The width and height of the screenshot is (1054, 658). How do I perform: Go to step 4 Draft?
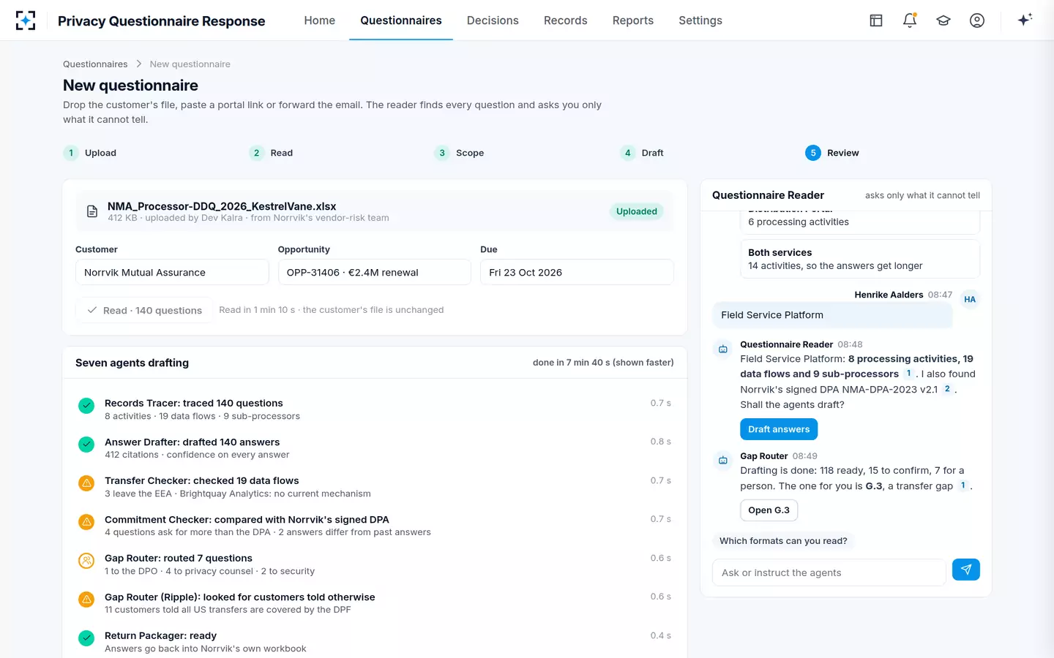tap(642, 153)
